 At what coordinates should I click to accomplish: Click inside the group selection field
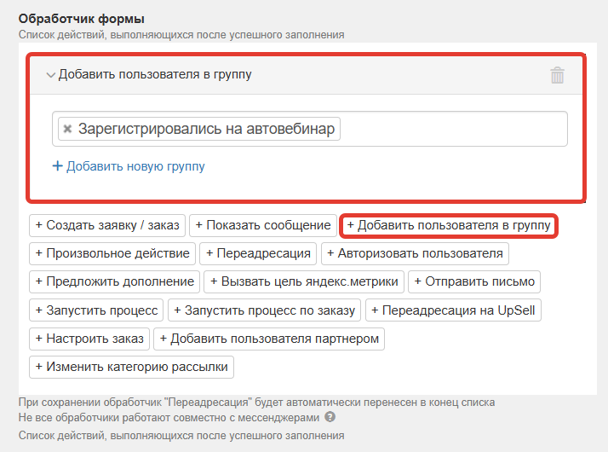click(310, 129)
